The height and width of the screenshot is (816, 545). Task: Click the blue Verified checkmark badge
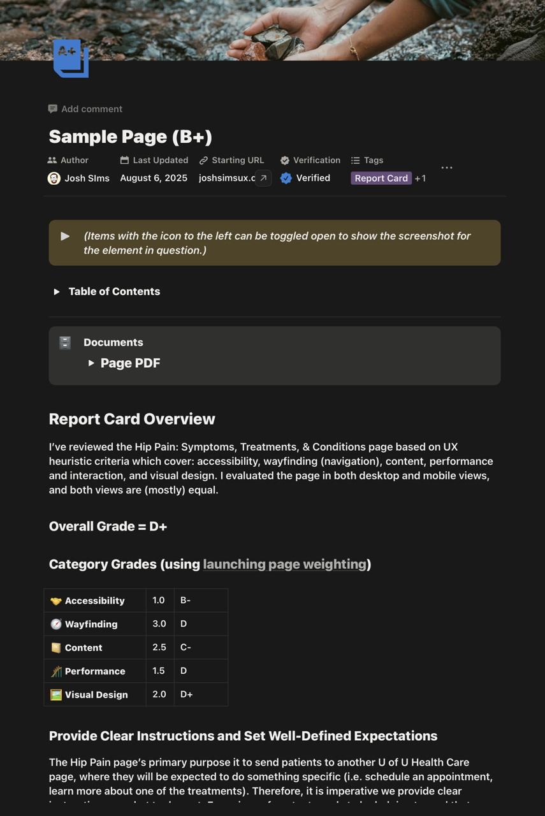click(286, 178)
